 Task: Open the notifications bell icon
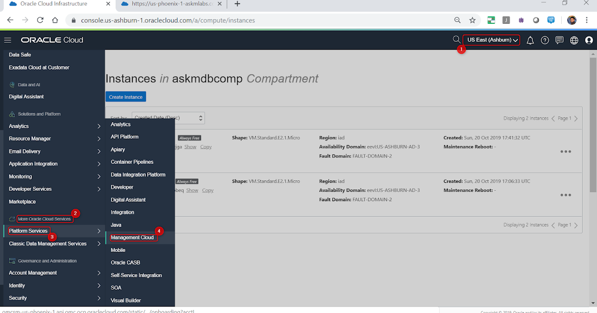tap(530, 39)
